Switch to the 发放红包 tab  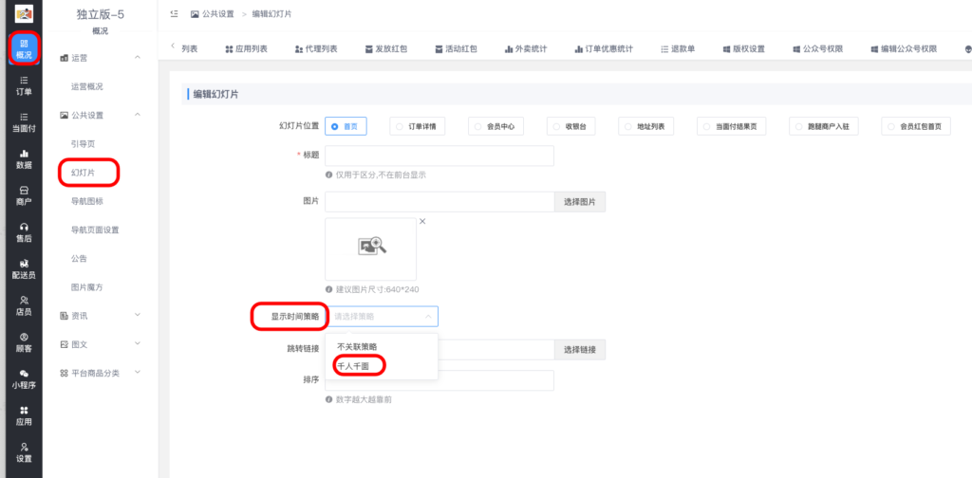386,49
